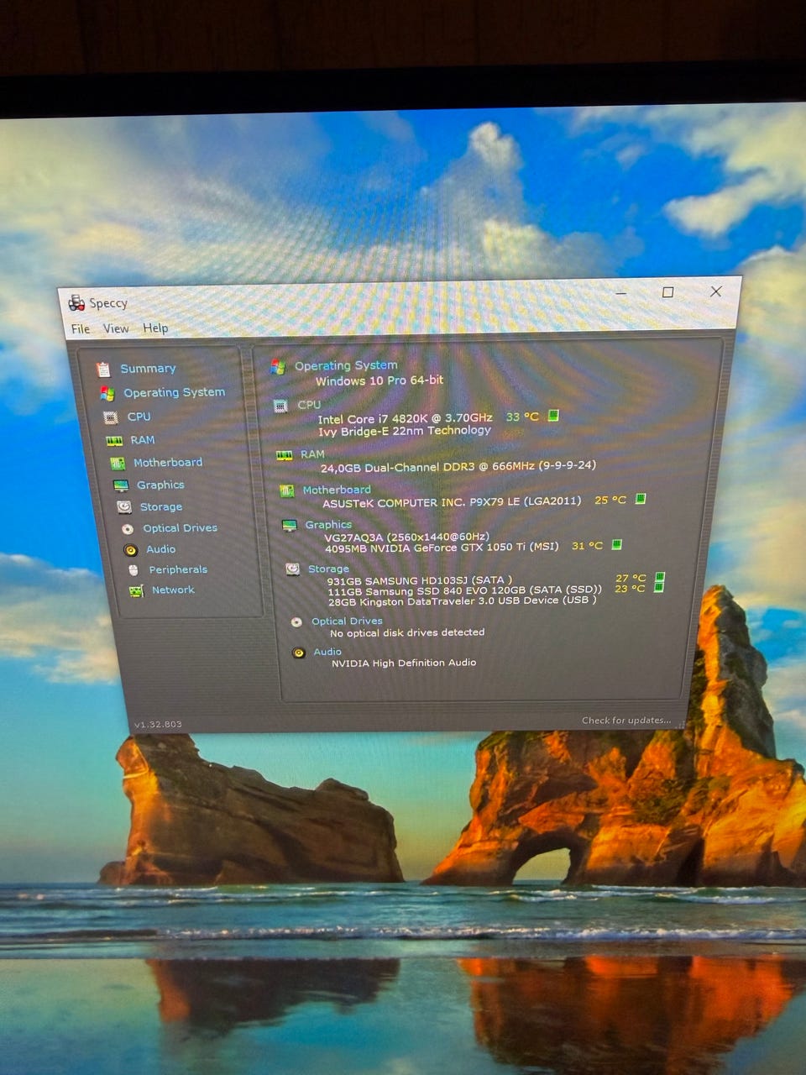Click the Audio speaker icon in sidebar

[x=130, y=550]
